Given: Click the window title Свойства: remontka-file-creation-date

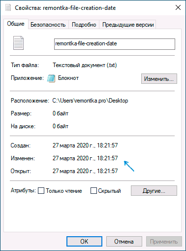Looking at the screenshot, I should (x=65, y=8).
